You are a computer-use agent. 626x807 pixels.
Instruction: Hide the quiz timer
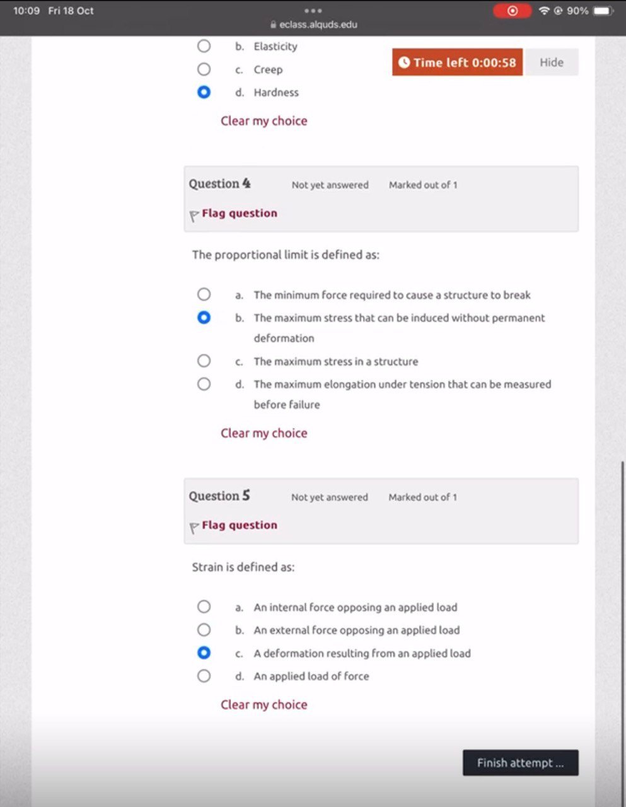click(551, 62)
